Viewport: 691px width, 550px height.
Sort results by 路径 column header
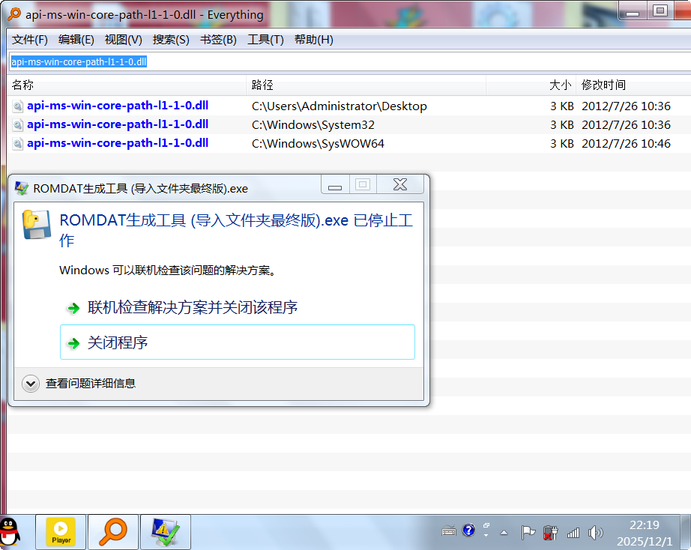262,85
